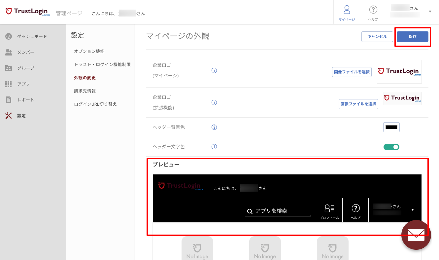Click the レポート document icon in the sidebar
The height and width of the screenshot is (260, 439).
tap(9, 100)
